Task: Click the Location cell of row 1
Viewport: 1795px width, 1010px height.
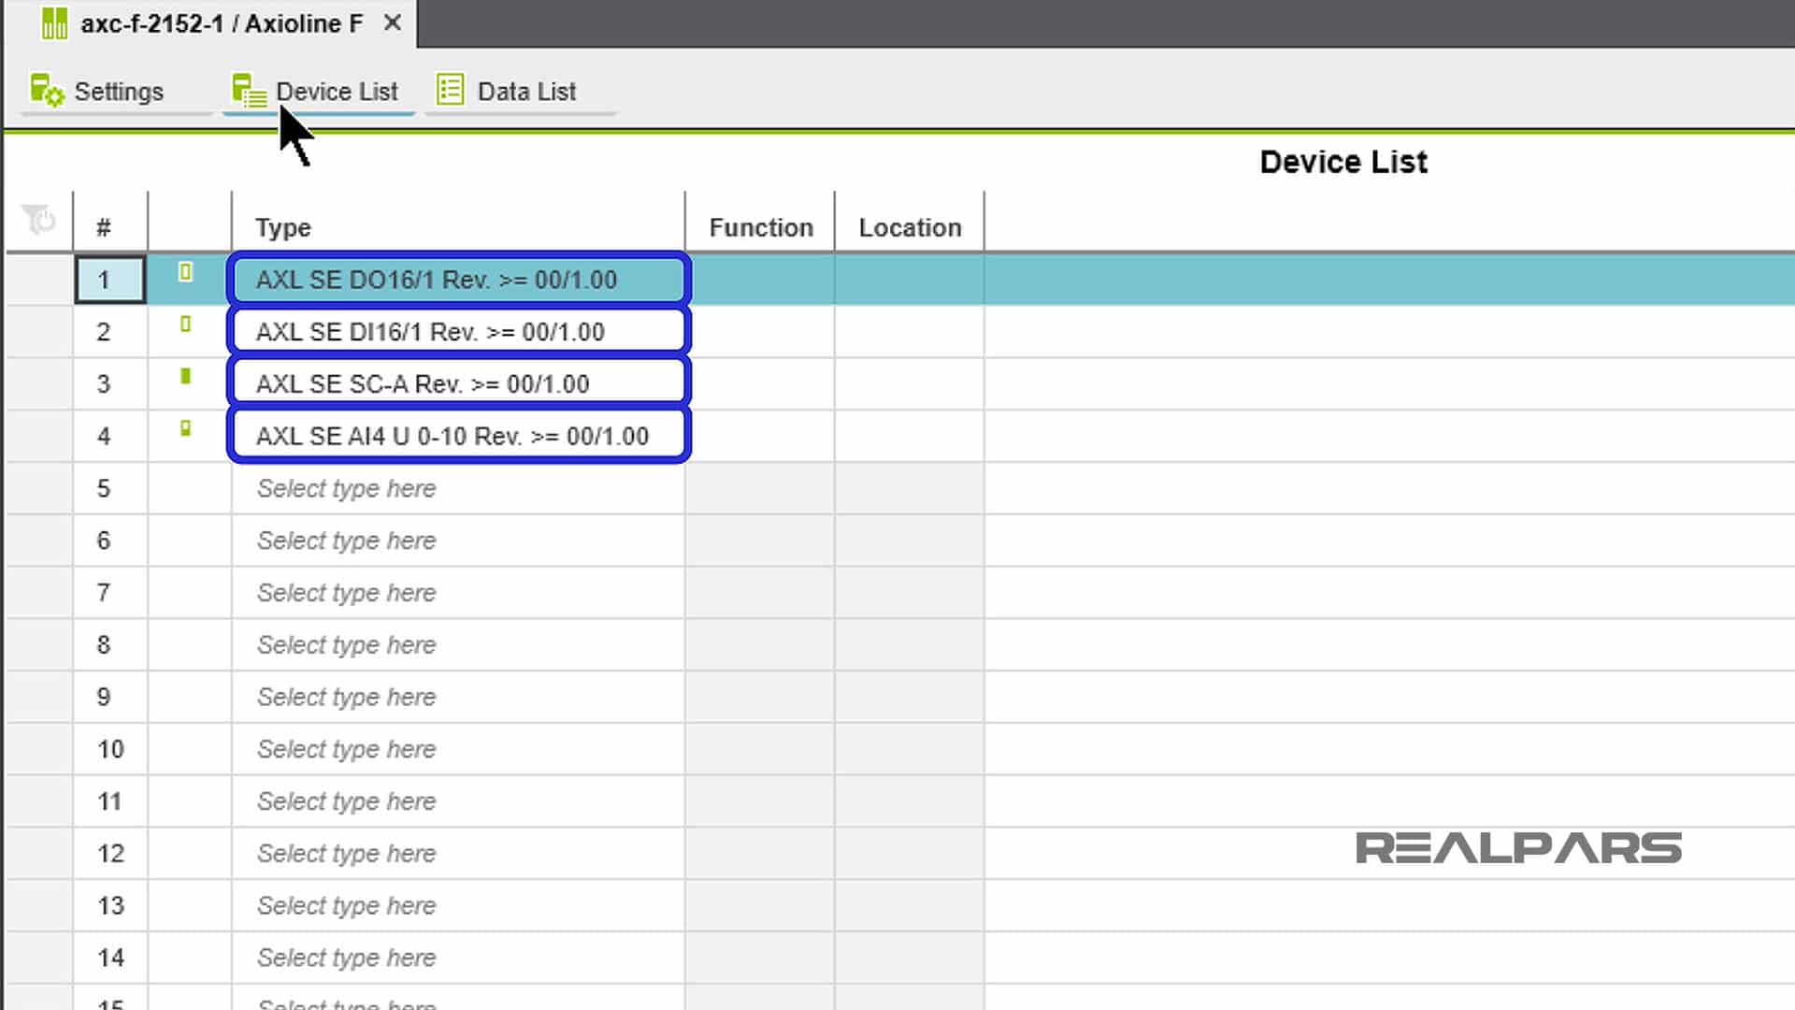Action: 910,280
